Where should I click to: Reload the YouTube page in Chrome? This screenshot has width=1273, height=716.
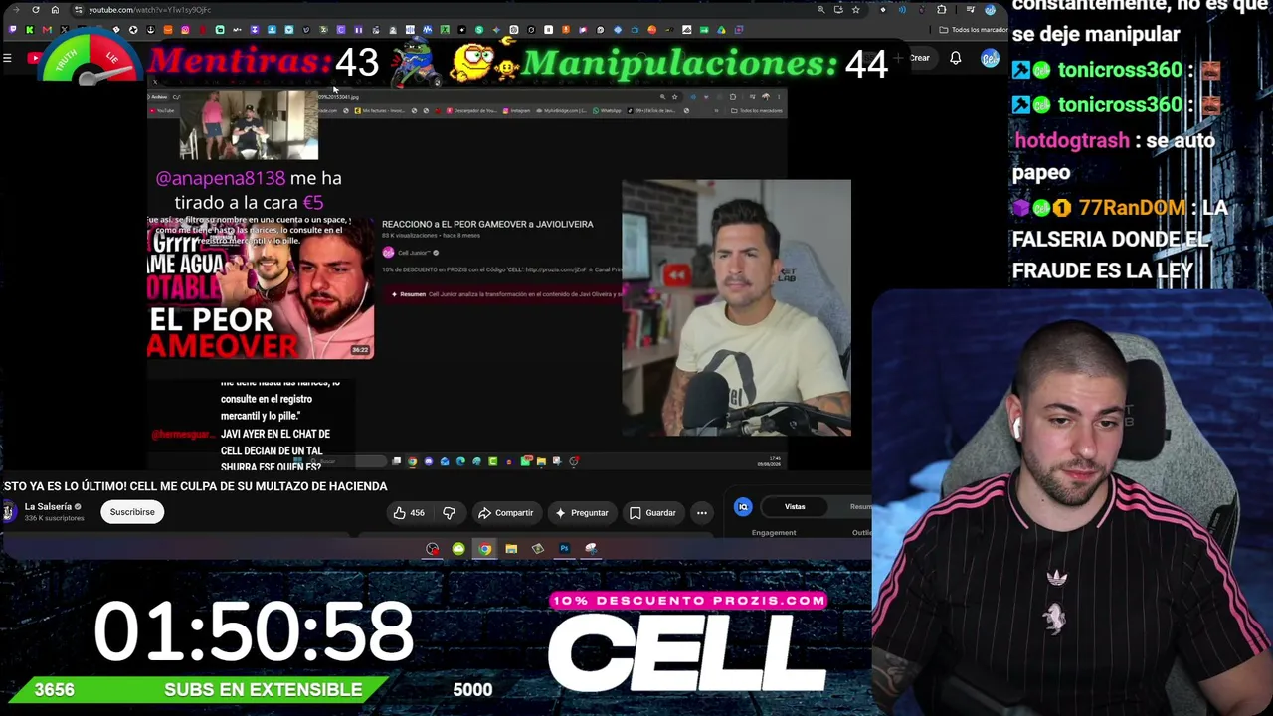click(36, 10)
